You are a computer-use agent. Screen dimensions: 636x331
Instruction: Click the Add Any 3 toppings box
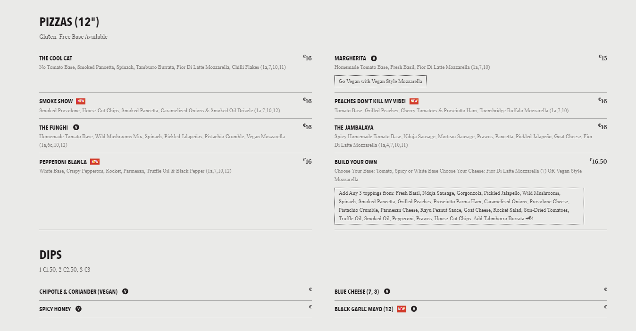pyautogui.click(x=459, y=206)
